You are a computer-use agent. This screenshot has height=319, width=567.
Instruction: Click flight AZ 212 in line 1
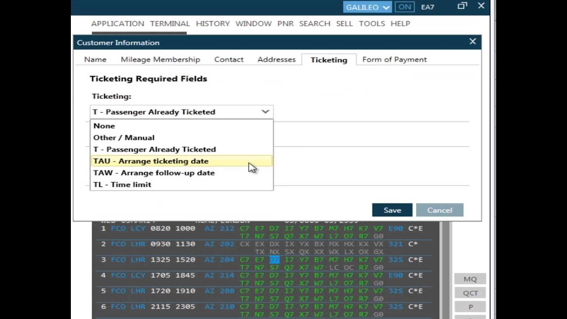[219, 229]
